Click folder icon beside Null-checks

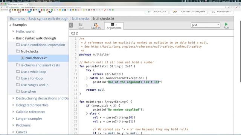pyautogui.click(x=18, y=51)
